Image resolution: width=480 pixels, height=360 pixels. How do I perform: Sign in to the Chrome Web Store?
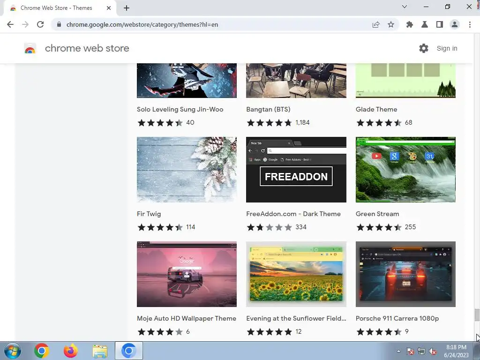tap(447, 48)
